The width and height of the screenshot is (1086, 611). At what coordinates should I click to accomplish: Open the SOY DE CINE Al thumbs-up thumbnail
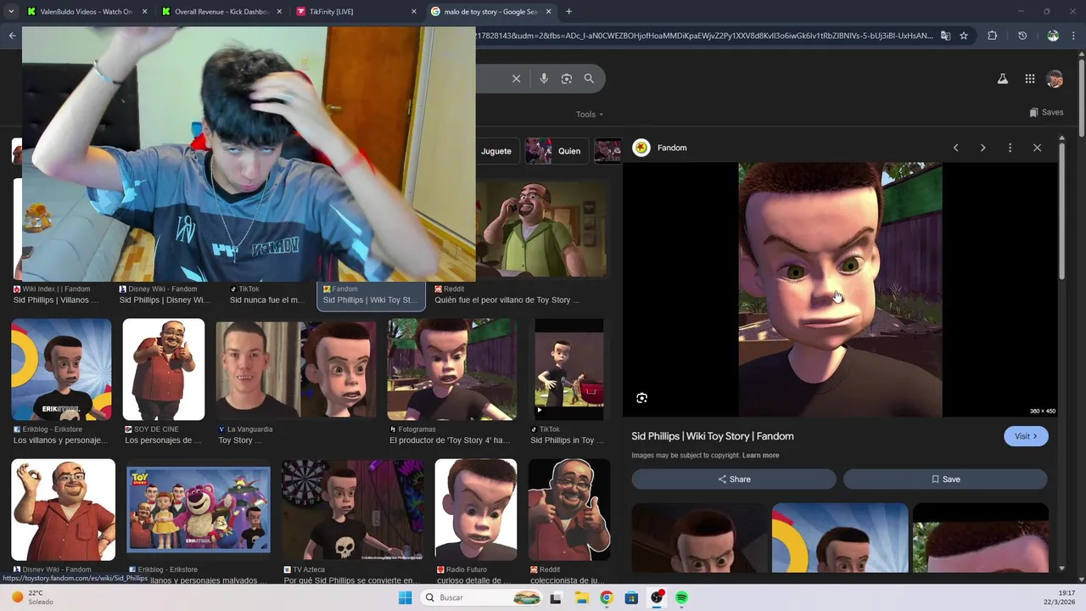click(x=164, y=369)
